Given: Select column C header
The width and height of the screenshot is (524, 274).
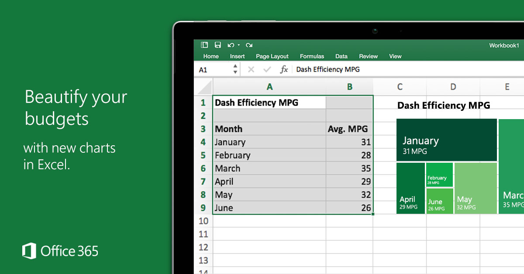Looking at the screenshot, I should point(400,87).
